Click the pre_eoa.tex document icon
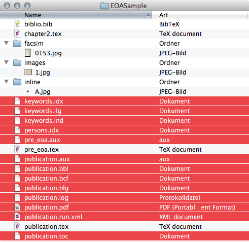This screenshot has height=243, width=249. click(x=17, y=149)
